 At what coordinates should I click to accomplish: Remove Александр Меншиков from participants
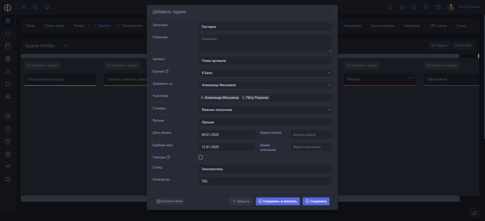[202, 98]
